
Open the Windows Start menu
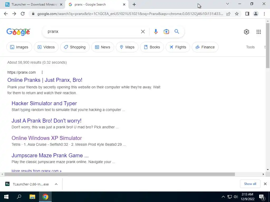[x=6, y=197]
